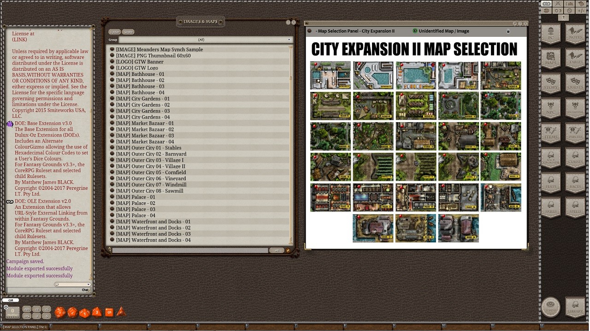
Task: Open the Items sidebar button
Action: [550, 134]
